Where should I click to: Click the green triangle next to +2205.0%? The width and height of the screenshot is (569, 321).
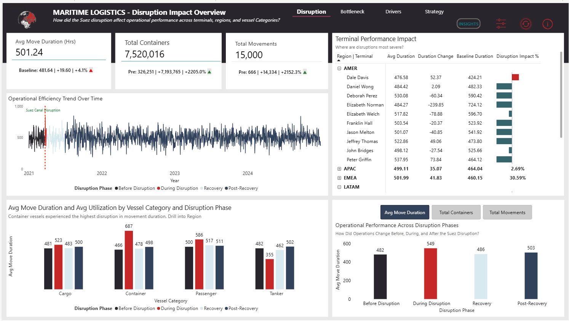pyautogui.click(x=209, y=72)
